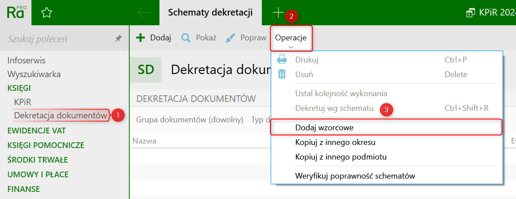Click the trash icon next to Usuń
The width and height of the screenshot is (516, 199).
click(x=282, y=74)
